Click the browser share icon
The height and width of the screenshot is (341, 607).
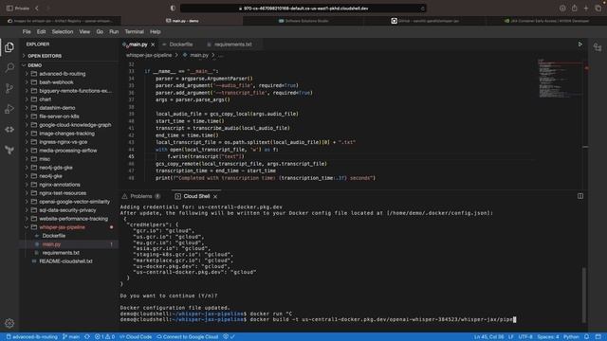click(x=574, y=9)
